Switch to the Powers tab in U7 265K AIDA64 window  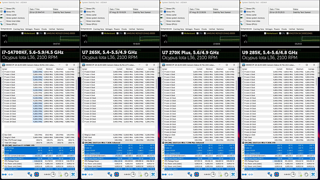[117, 29]
